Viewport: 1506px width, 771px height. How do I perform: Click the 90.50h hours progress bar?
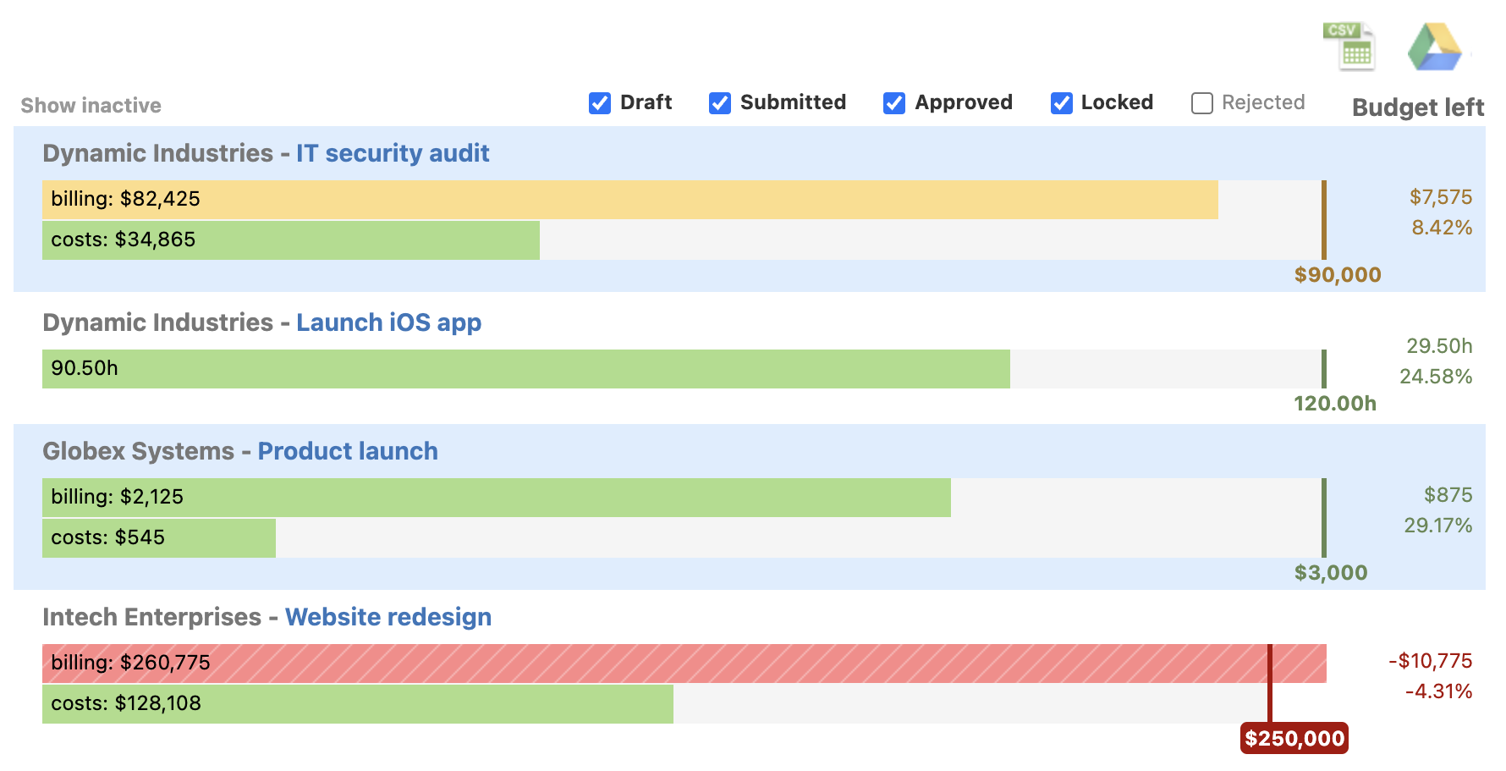525,369
